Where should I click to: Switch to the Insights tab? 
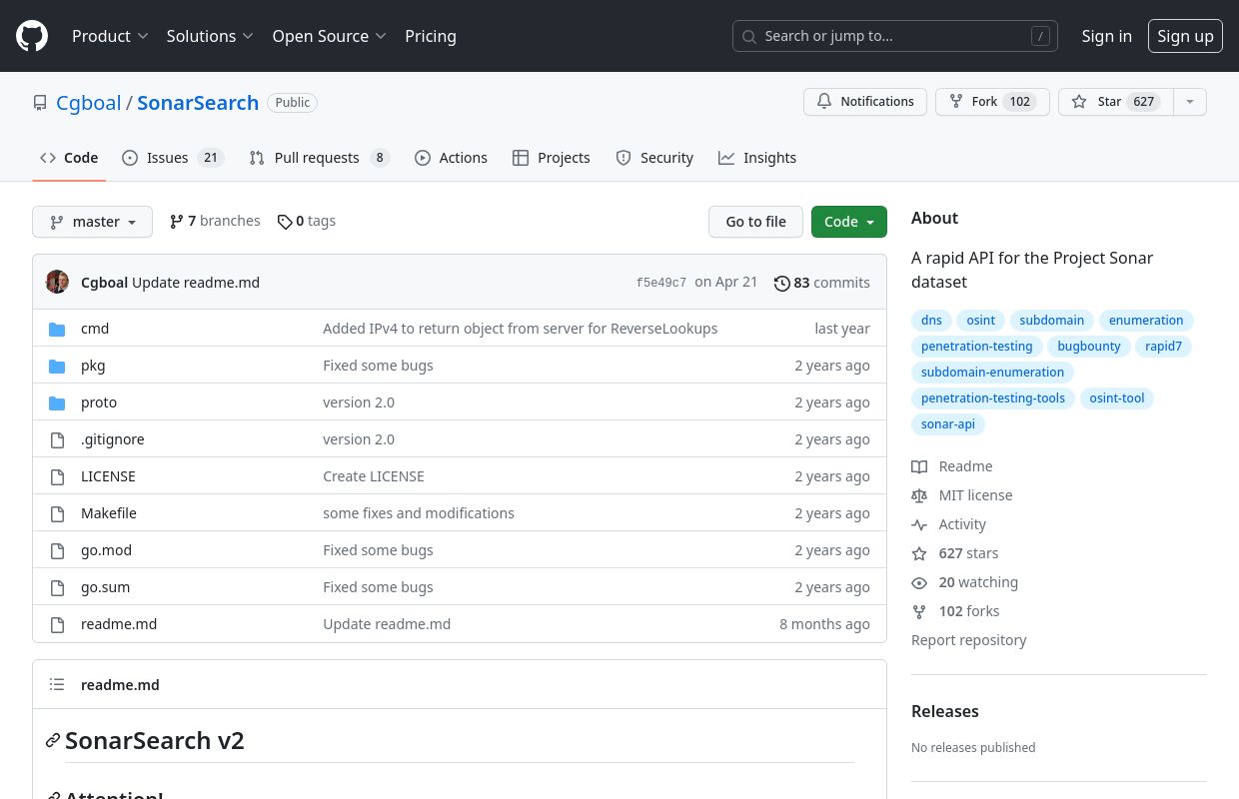click(757, 158)
